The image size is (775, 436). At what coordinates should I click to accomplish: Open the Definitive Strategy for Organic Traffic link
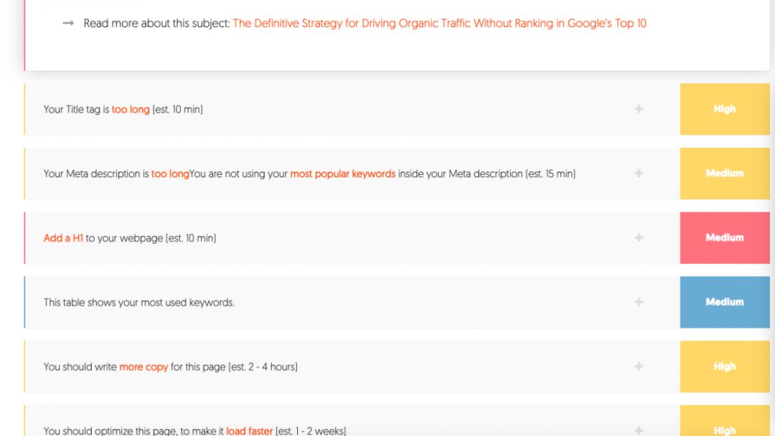(x=439, y=23)
